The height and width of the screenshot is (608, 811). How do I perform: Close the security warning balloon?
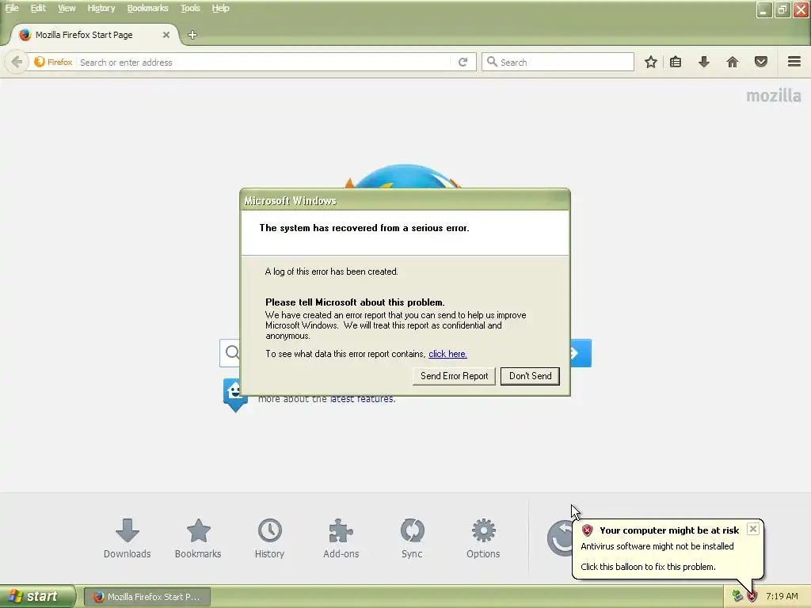753,529
